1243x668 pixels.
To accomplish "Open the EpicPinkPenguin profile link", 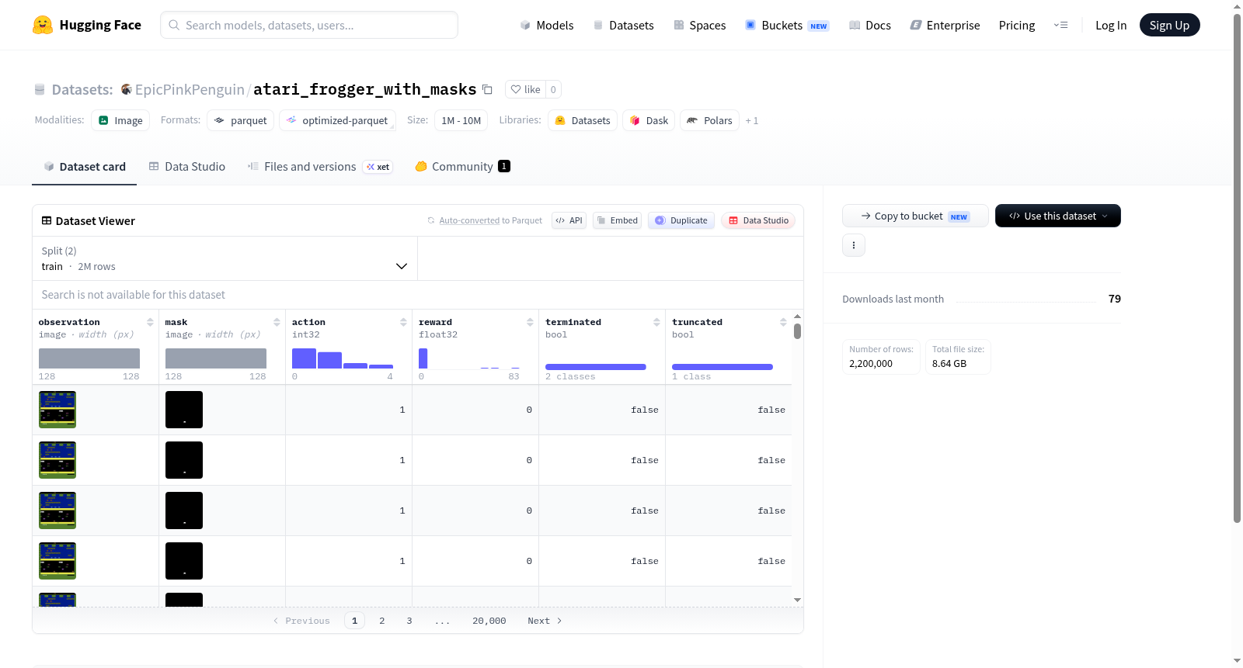I will (190, 89).
